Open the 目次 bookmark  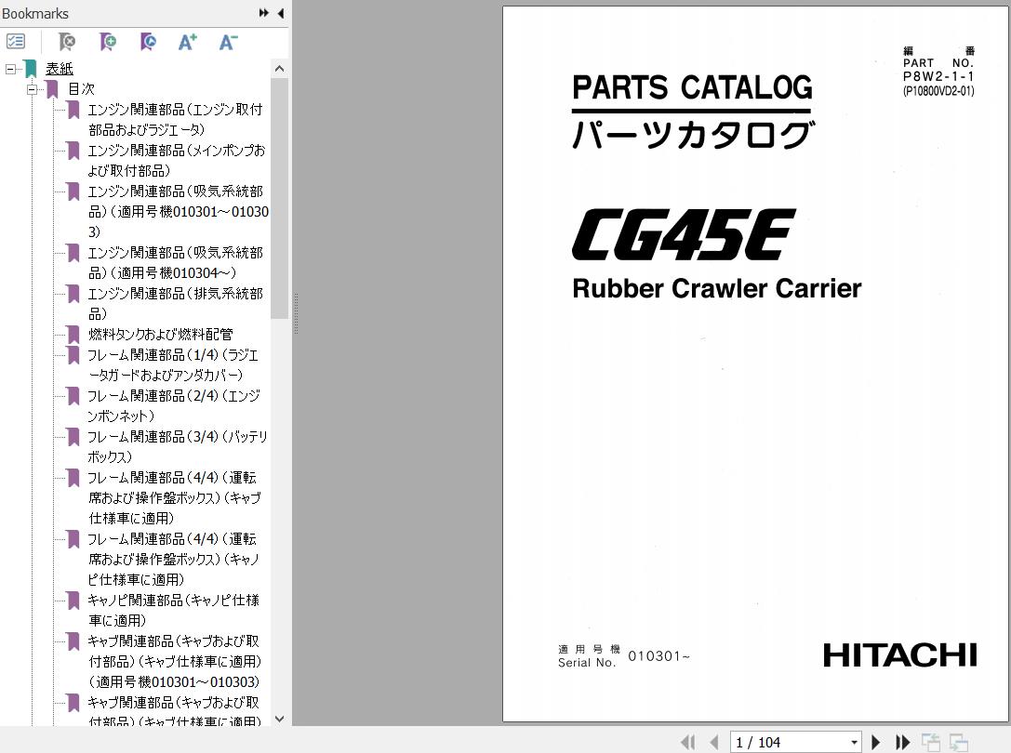tap(81, 89)
